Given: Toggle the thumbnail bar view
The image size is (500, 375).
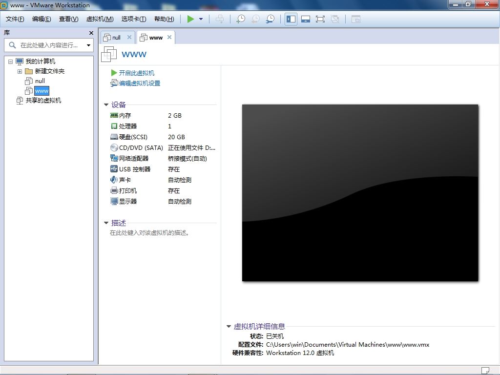Looking at the screenshot, I should tap(306, 19).
